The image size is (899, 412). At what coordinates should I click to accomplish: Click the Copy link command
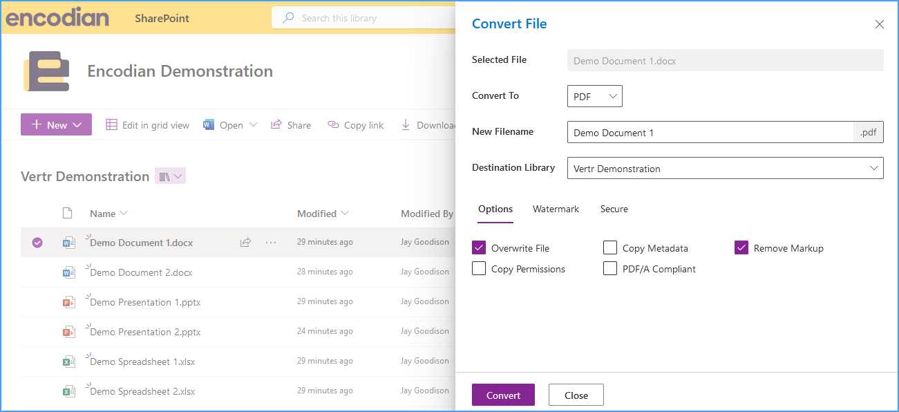tap(355, 124)
